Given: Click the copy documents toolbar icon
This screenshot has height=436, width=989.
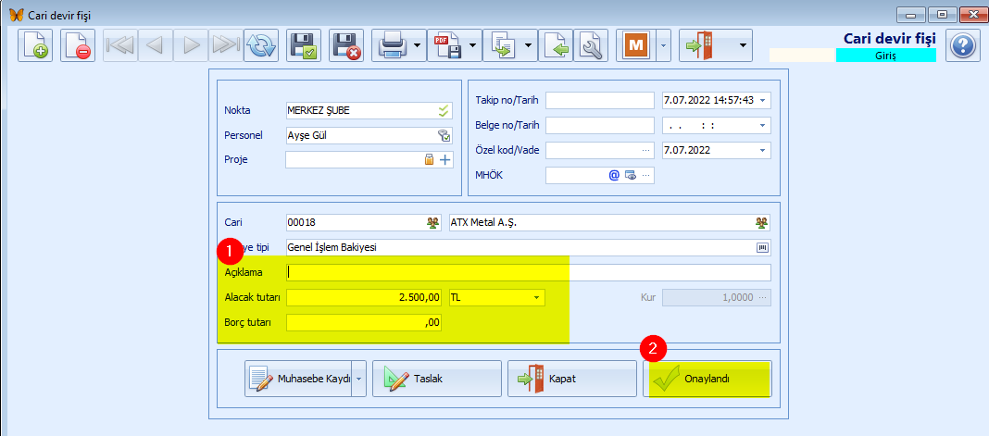Looking at the screenshot, I should (503, 45).
